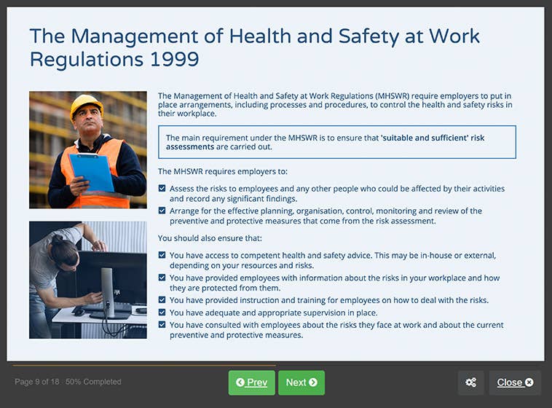The width and height of the screenshot is (552, 408).
Task: Close the course window
Action: pyautogui.click(x=514, y=382)
